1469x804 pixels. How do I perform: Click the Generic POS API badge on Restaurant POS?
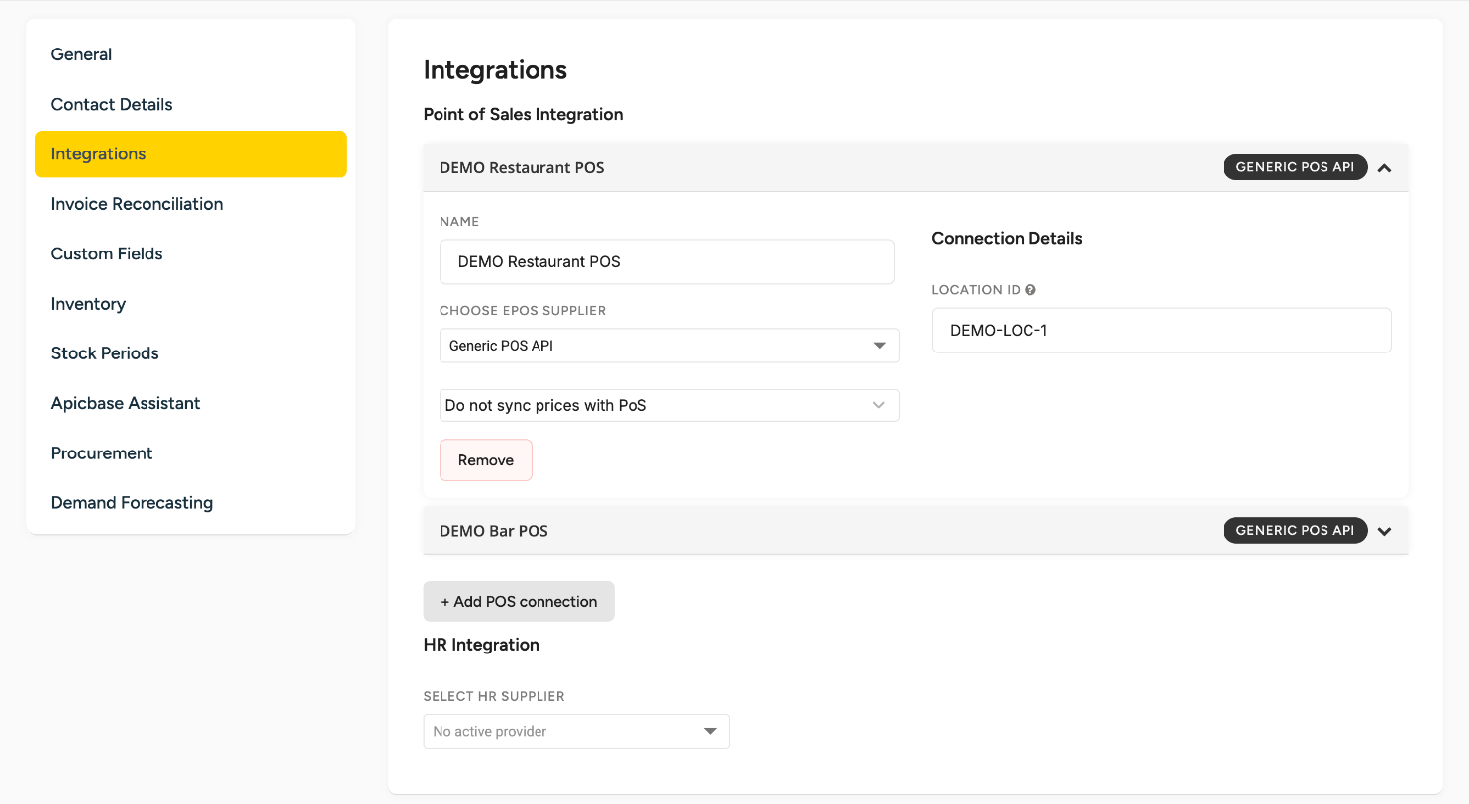click(1295, 167)
